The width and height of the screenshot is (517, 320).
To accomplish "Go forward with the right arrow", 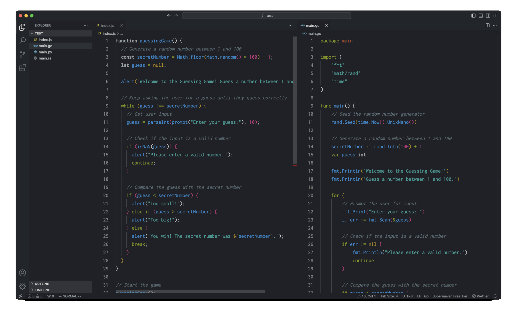I will tap(176, 16).
